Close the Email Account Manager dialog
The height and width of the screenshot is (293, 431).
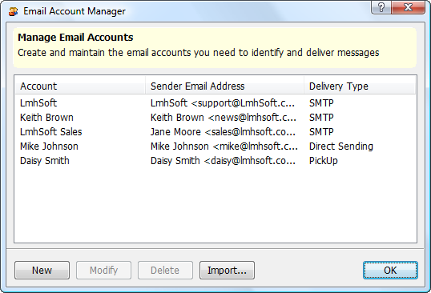click(409, 7)
